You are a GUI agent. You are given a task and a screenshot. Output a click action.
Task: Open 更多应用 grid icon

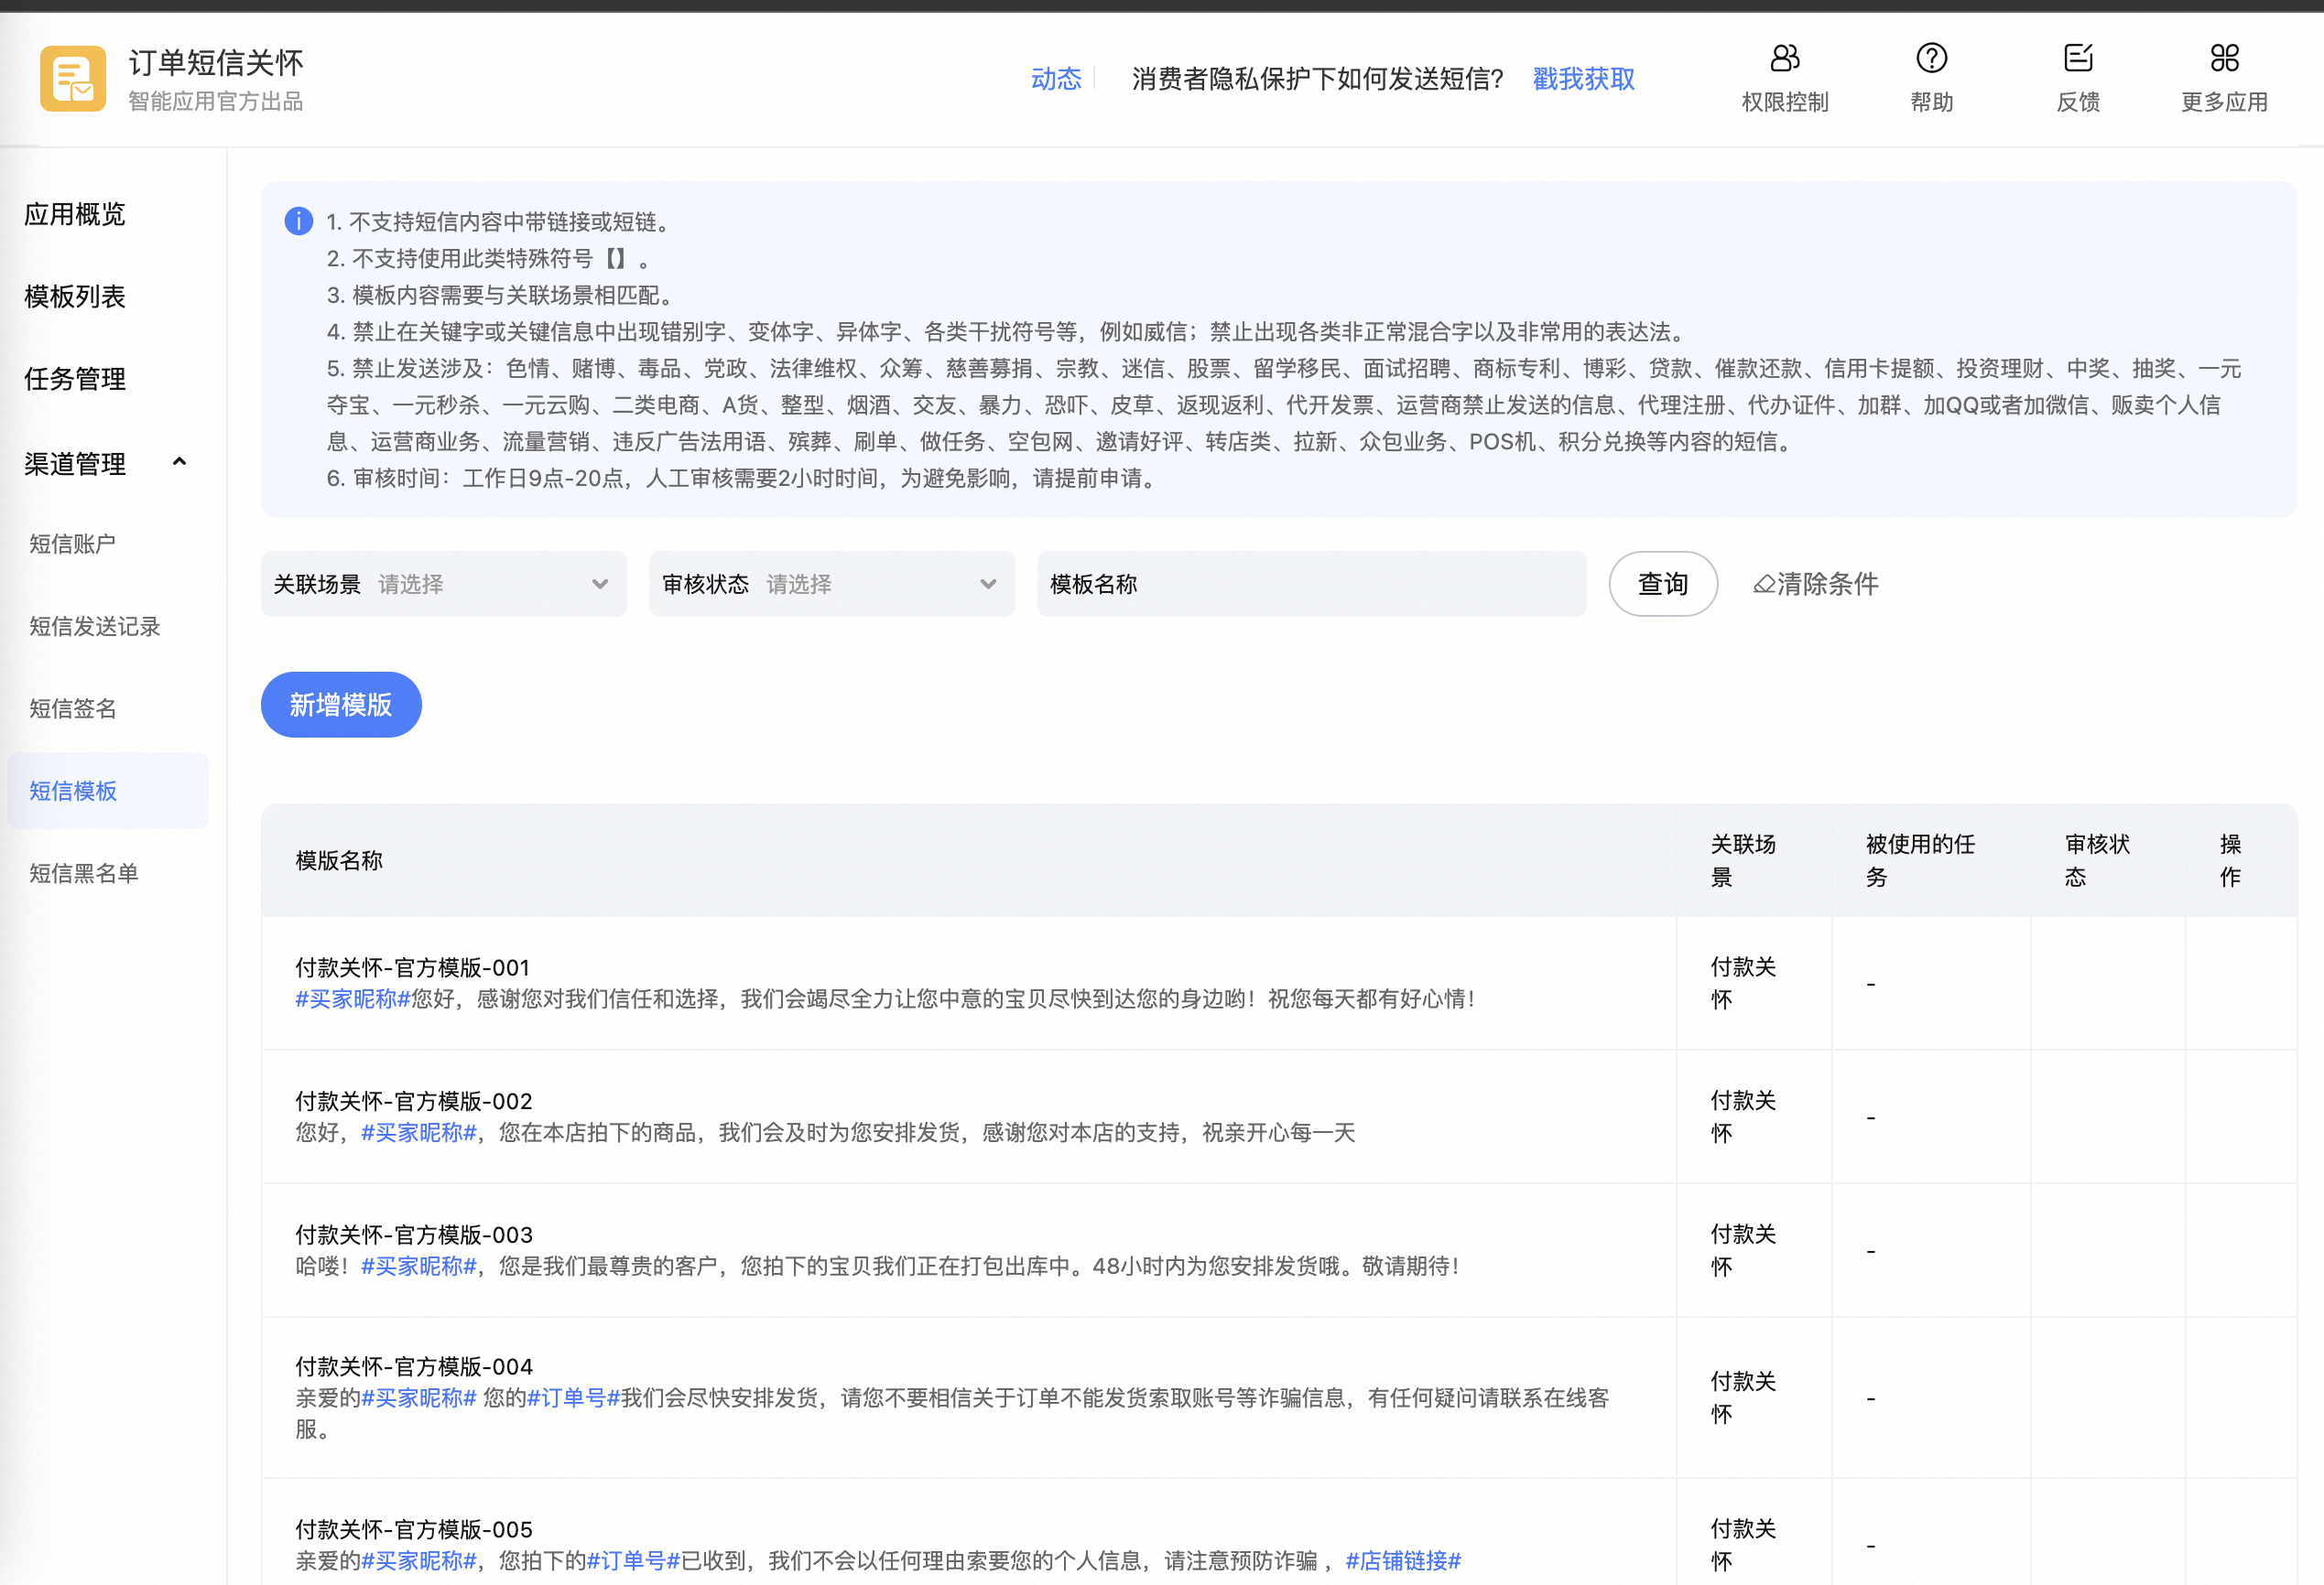click(x=2223, y=58)
